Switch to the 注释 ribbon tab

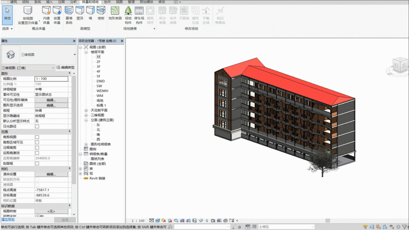click(x=61, y=2)
